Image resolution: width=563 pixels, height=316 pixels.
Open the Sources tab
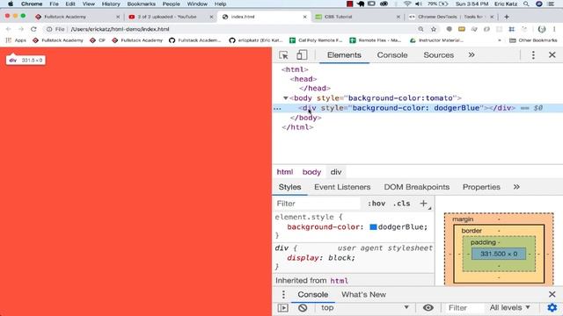pyautogui.click(x=438, y=55)
